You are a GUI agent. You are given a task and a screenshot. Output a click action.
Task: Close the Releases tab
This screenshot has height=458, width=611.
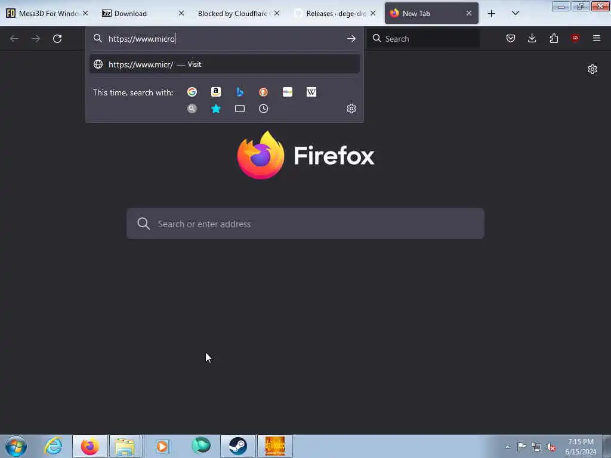(x=373, y=13)
